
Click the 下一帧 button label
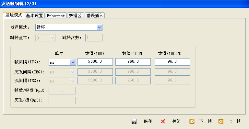(206, 122)
